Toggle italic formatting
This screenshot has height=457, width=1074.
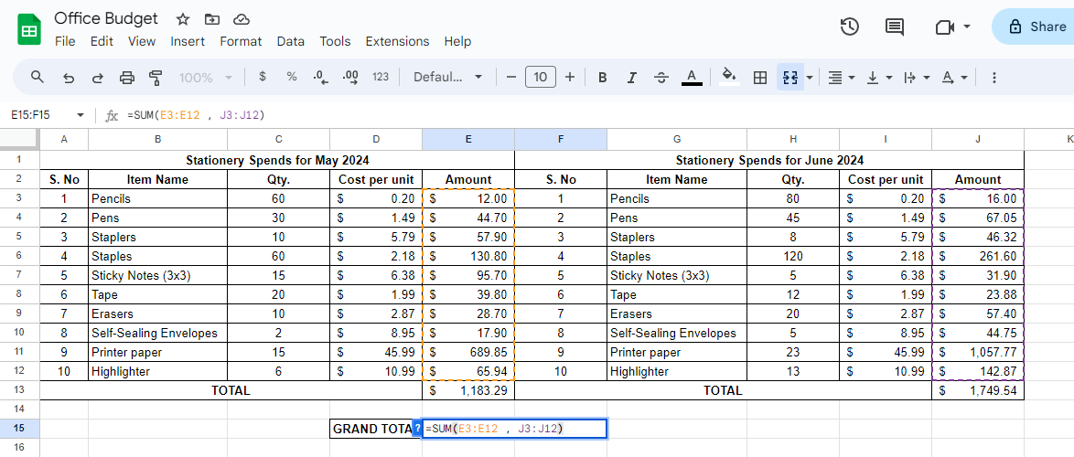(632, 78)
